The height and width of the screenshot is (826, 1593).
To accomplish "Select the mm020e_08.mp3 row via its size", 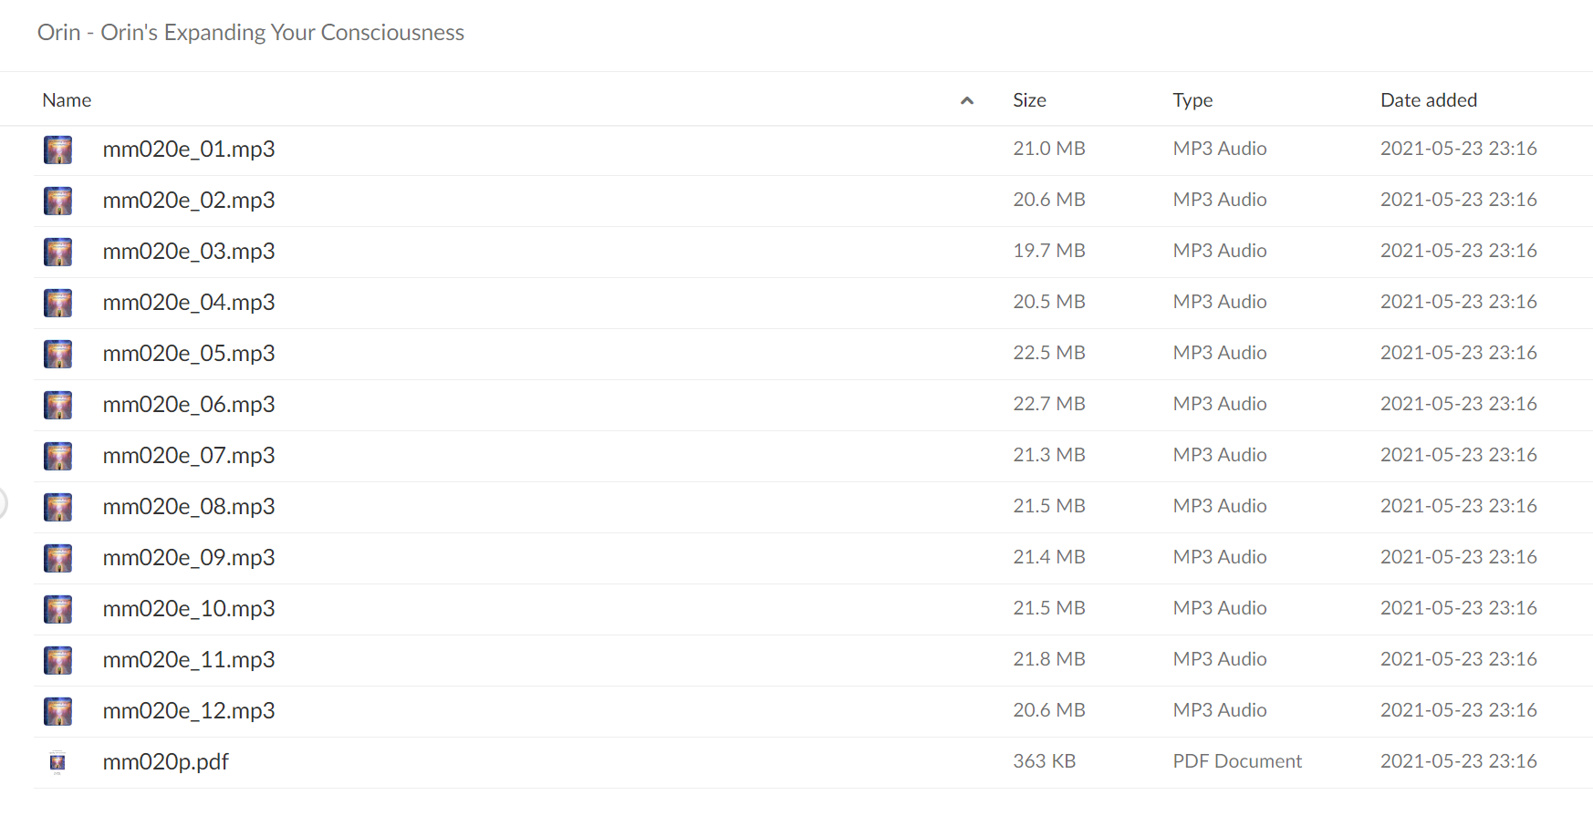I will 1049,506.
